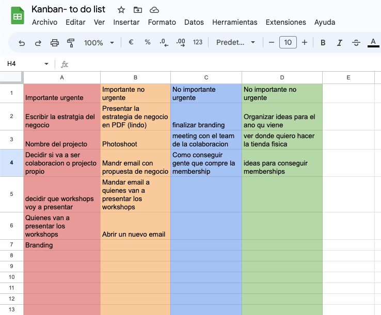This screenshot has height=315, width=381.
Task: Click the font size field showing 10
Action: click(288, 42)
